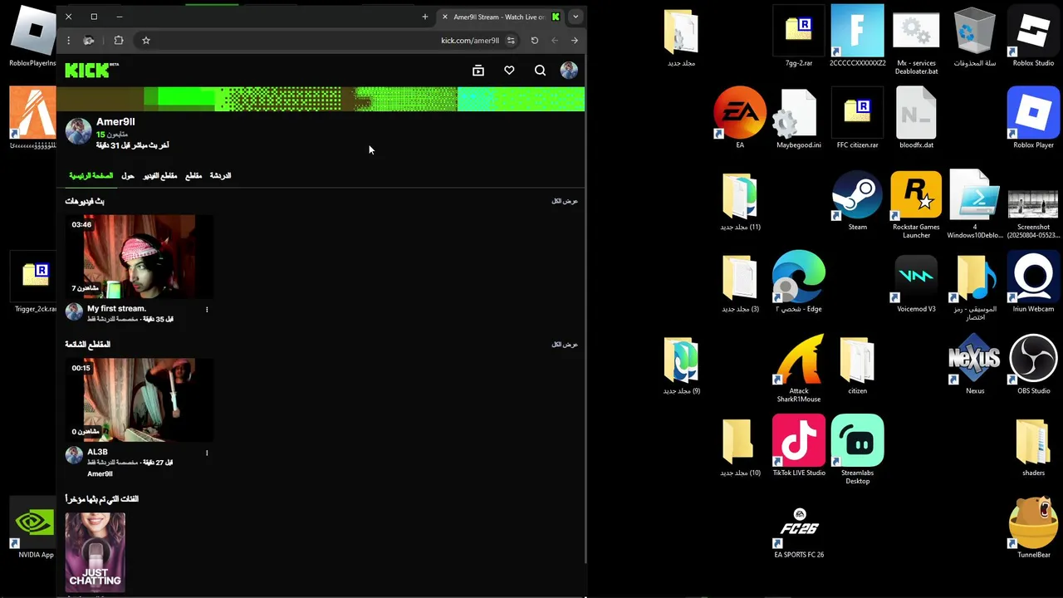Open options menu for AL3B clip

tap(207, 453)
